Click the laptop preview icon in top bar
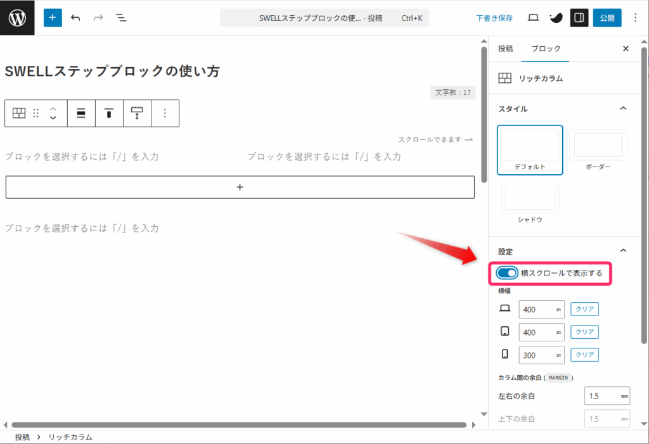Image resolution: width=649 pixels, height=444 pixels. pyautogui.click(x=533, y=18)
